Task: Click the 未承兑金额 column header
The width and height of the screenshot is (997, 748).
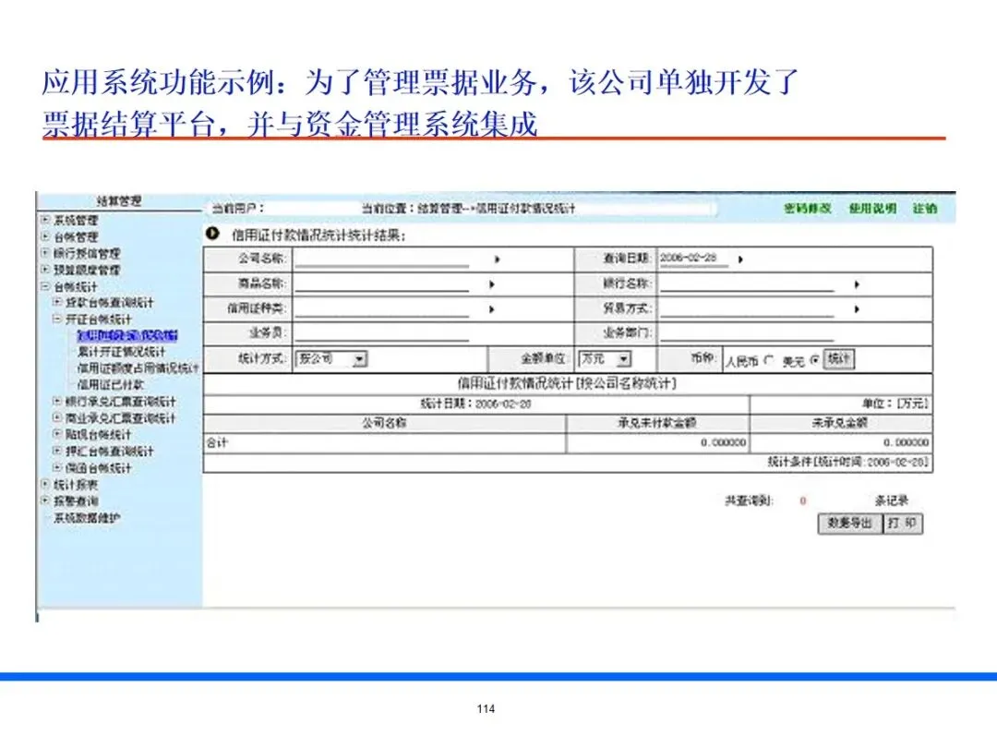Action: [841, 423]
